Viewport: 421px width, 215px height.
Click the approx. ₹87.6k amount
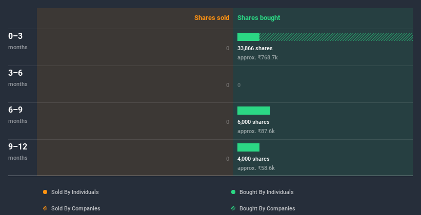tap(256, 131)
